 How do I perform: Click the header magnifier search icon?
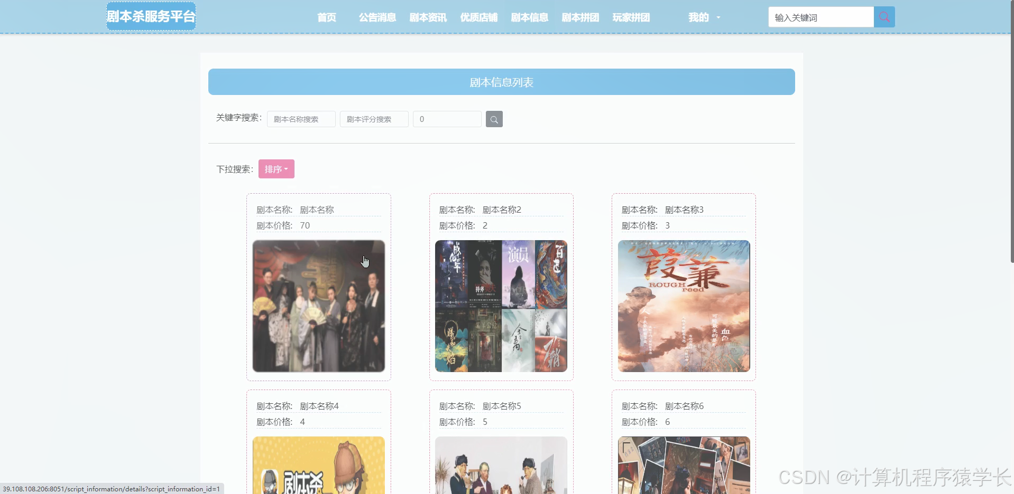click(884, 17)
